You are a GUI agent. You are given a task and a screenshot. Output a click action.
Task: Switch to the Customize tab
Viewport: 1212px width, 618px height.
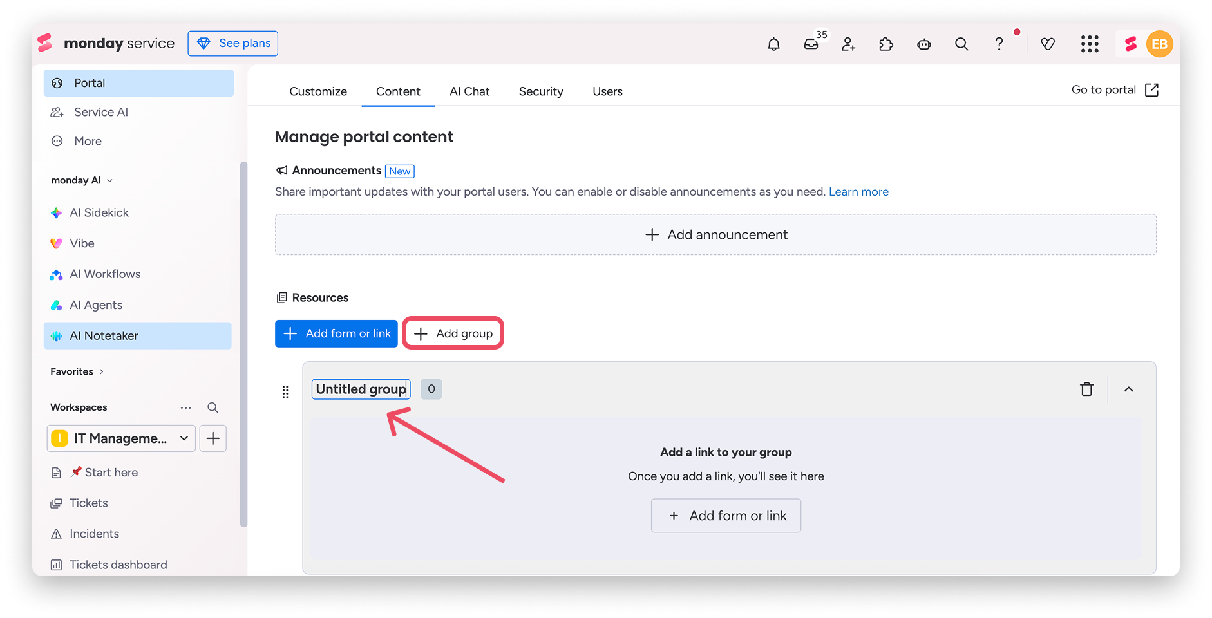(318, 91)
